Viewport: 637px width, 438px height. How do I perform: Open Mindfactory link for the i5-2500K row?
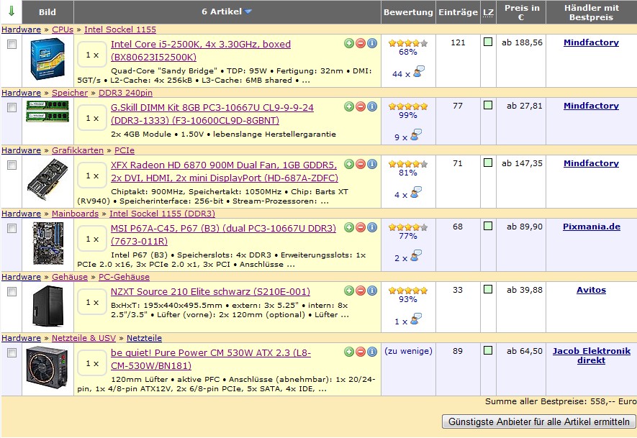pyautogui.click(x=591, y=42)
